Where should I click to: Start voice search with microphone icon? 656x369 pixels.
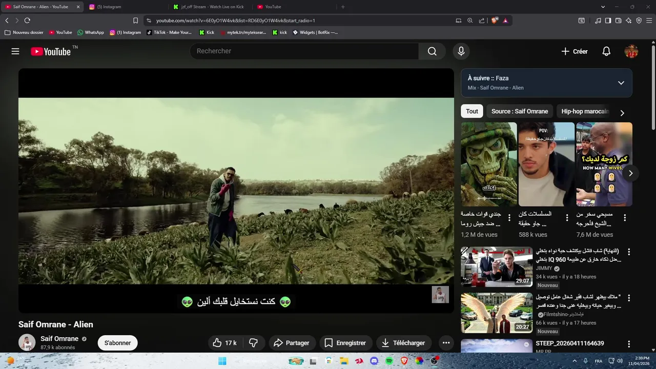pos(461,51)
